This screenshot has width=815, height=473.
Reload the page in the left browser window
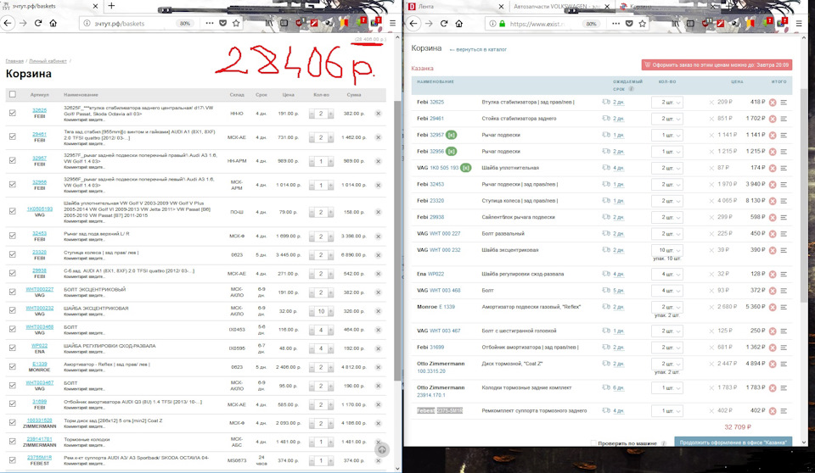pos(38,23)
